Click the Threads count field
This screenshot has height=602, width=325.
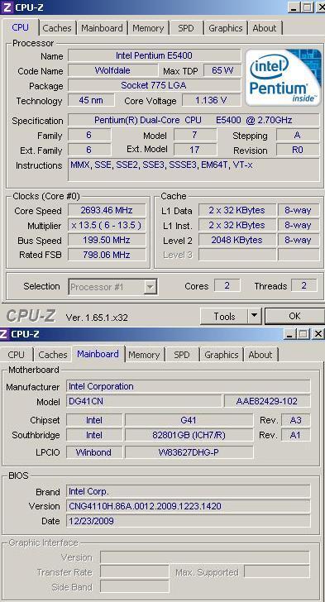pos(303,285)
